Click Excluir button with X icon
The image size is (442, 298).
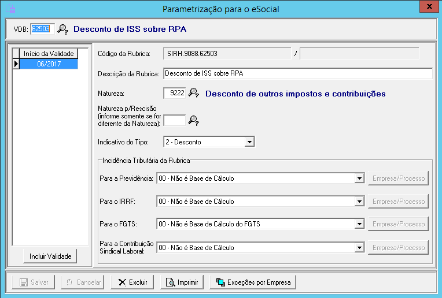(x=132, y=282)
